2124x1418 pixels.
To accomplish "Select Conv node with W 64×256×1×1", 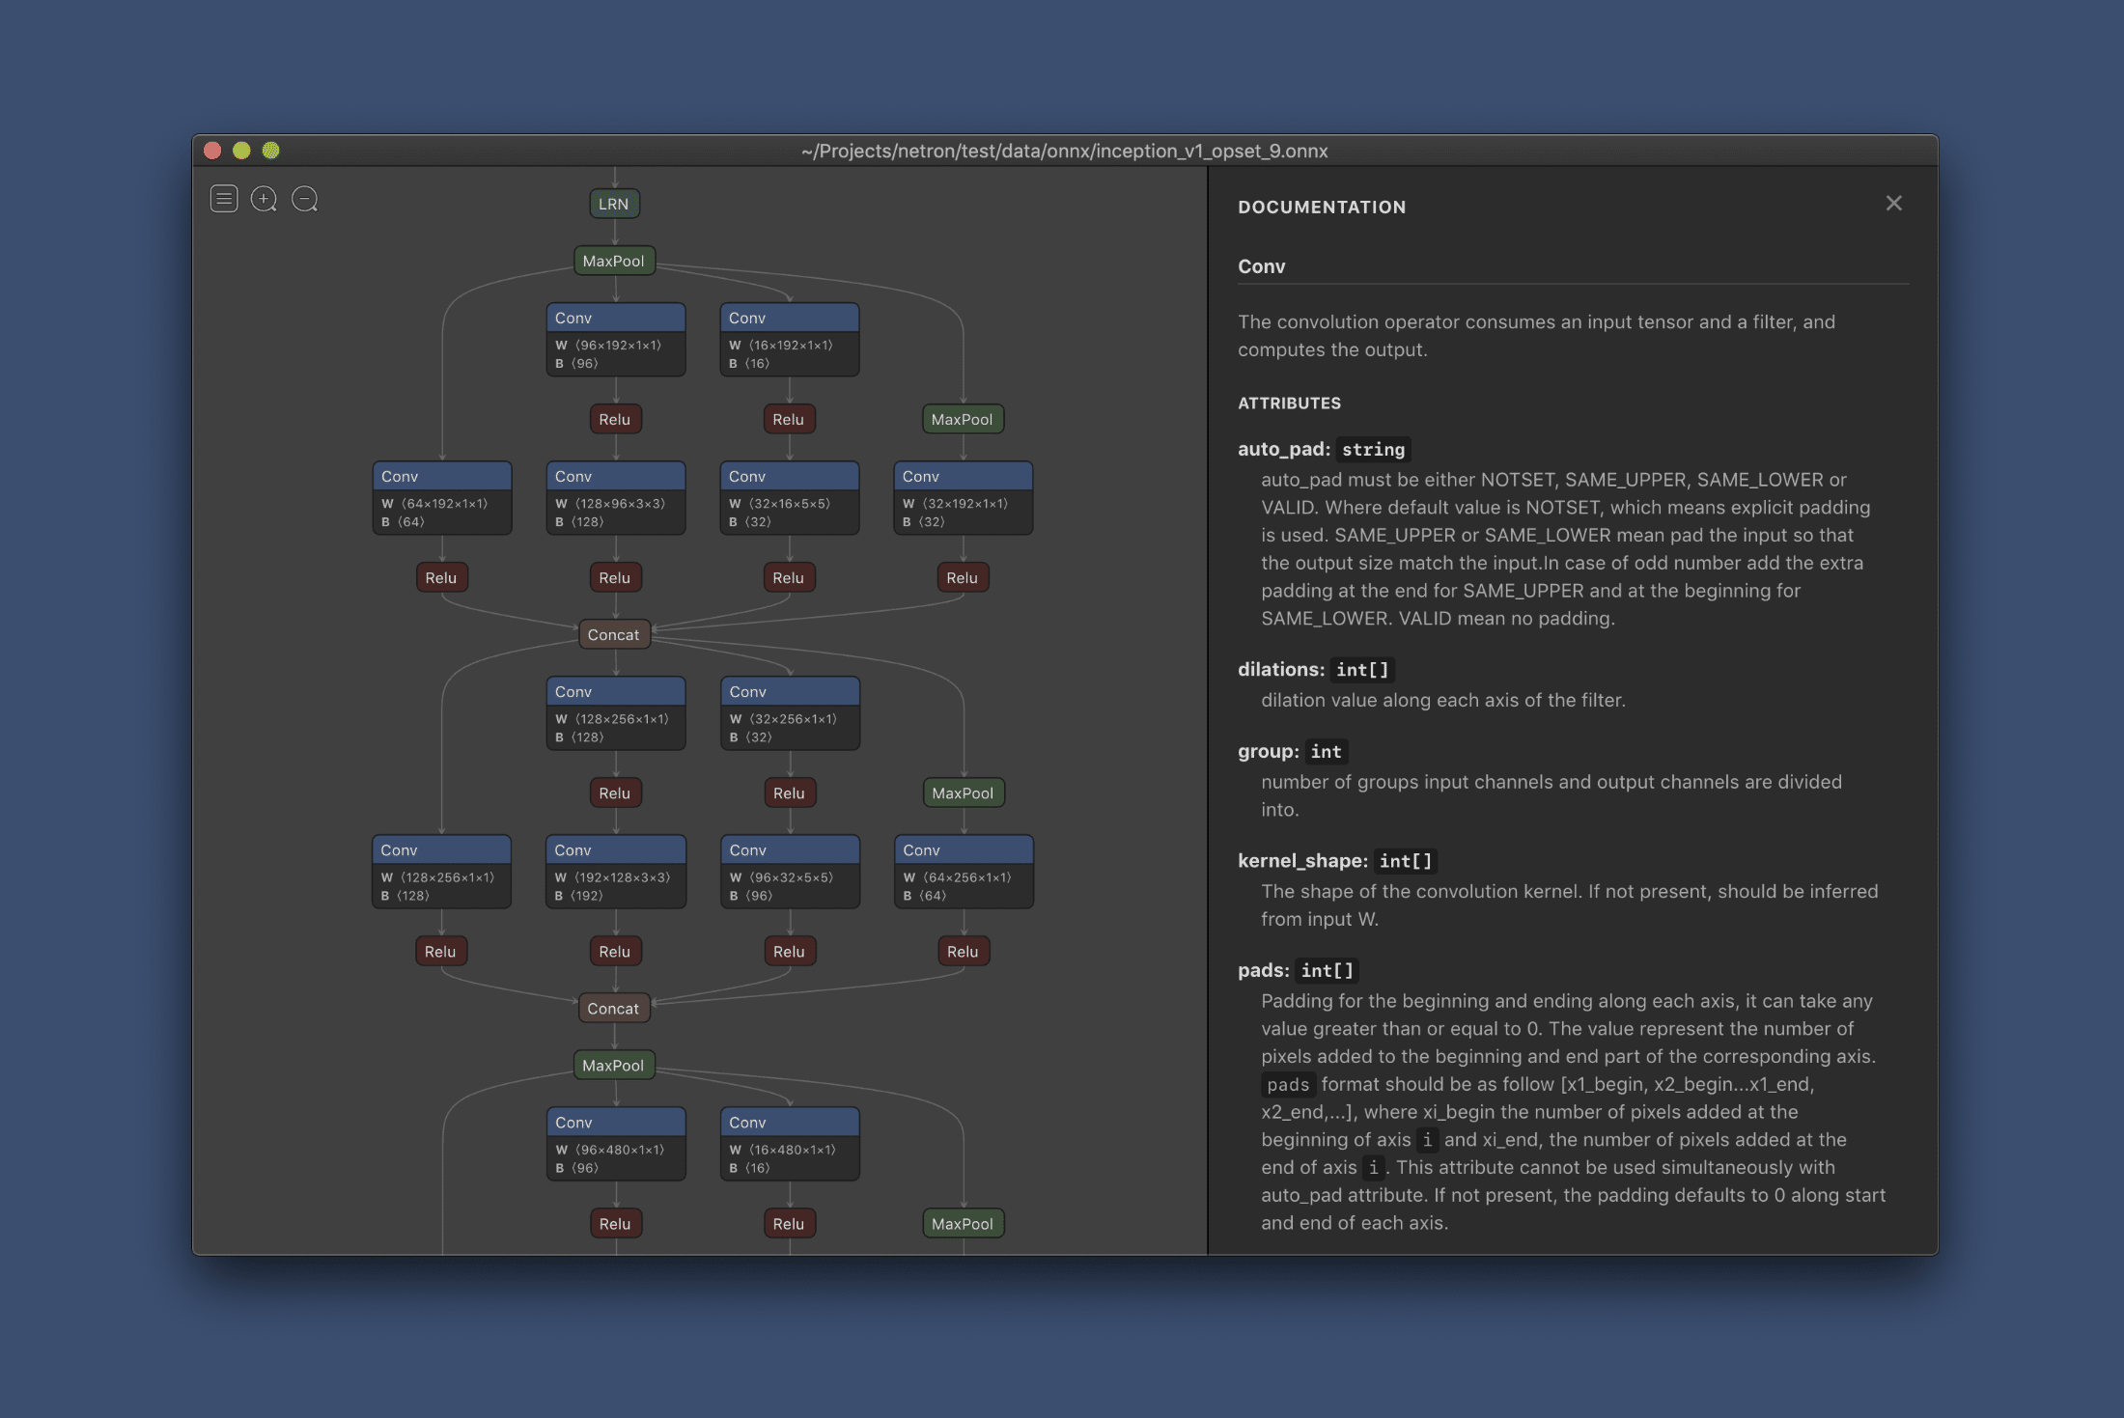I will 964,872.
